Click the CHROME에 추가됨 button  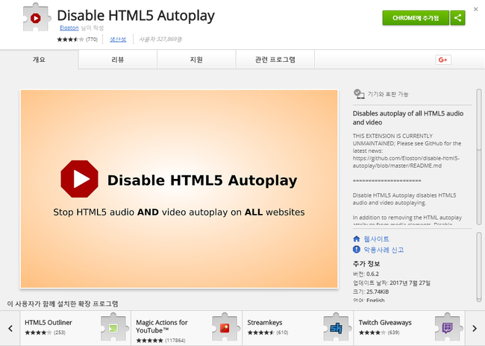click(x=416, y=18)
